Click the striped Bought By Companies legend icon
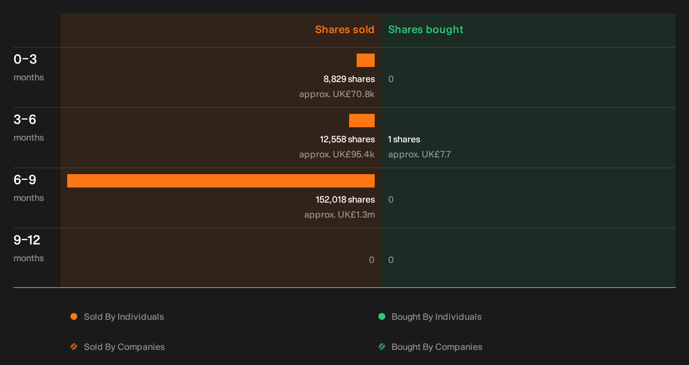The width and height of the screenshot is (689, 365). [382, 347]
